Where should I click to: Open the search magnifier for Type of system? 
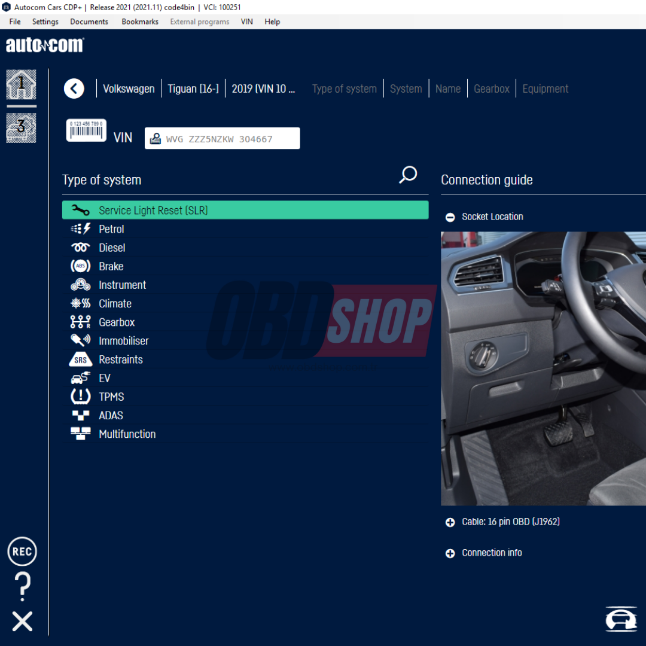[x=408, y=175]
